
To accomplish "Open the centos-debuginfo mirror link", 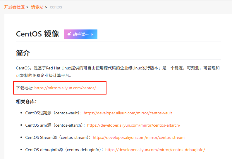I will 155,150.
